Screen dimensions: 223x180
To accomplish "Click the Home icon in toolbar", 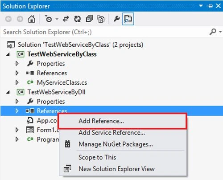I will (32, 19).
